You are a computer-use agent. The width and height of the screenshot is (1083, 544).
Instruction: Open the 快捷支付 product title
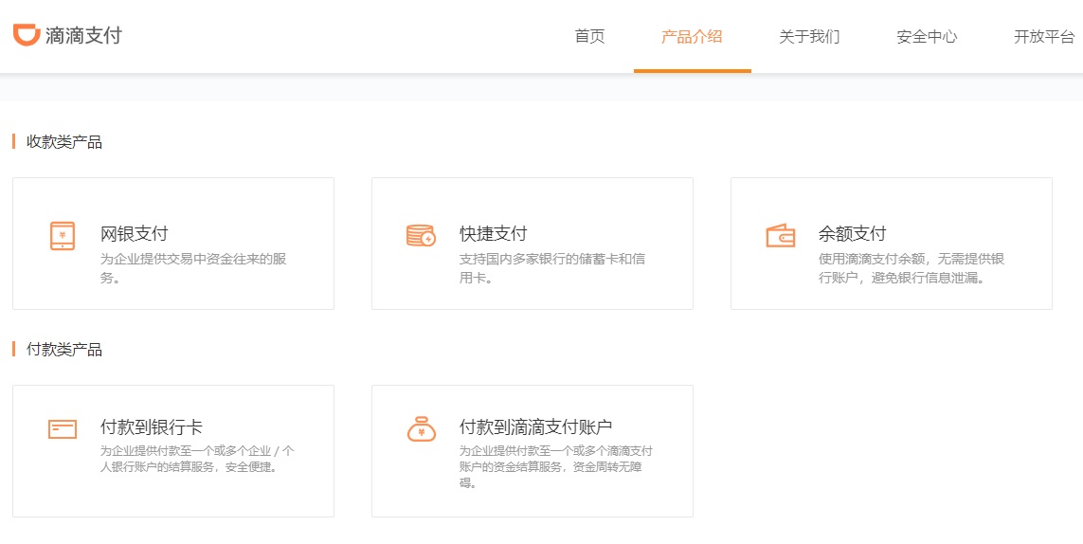[x=493, y=234]
